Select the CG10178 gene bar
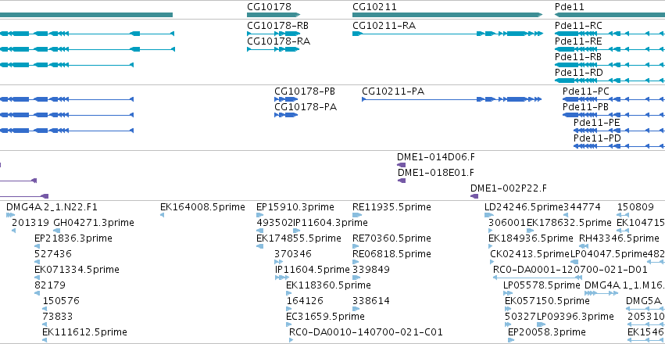The height and width of the screenshot is (344, 665). point(274,15)
